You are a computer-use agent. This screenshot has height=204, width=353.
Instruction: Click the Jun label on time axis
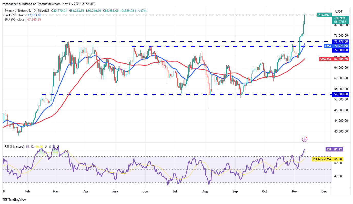click(145, 191)
